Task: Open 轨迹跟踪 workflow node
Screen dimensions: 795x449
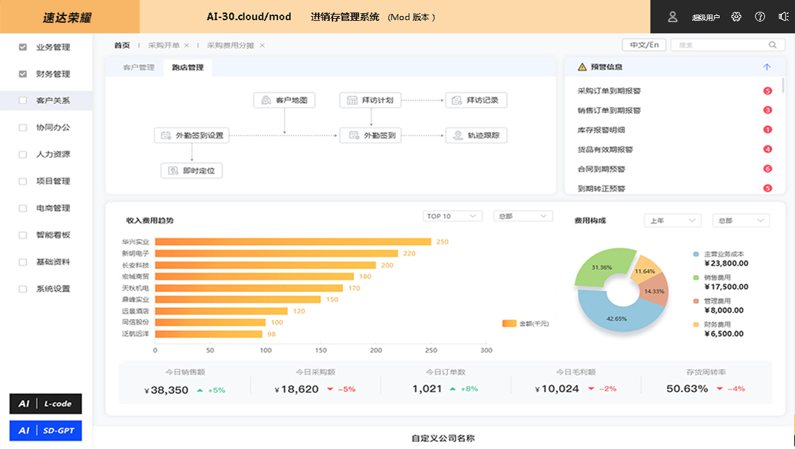Action: tap(476, 136)
